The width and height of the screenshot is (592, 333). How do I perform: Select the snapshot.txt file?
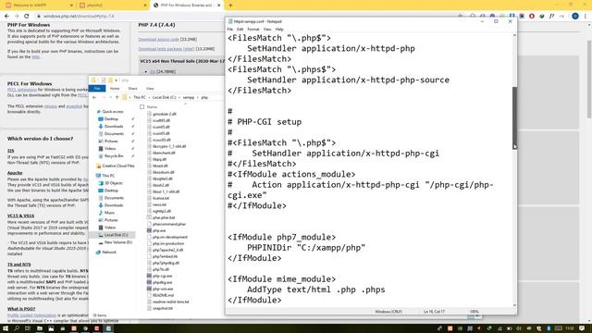[x=163, y=308]
